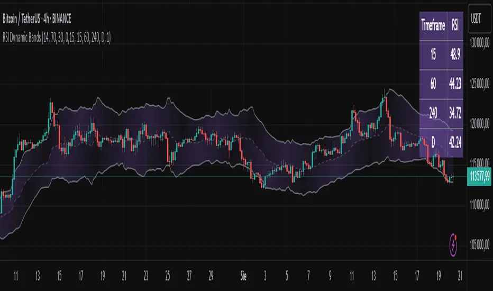Click date 25 on the time axis
This screenshot has height=291, width=493.
[167, 276]
